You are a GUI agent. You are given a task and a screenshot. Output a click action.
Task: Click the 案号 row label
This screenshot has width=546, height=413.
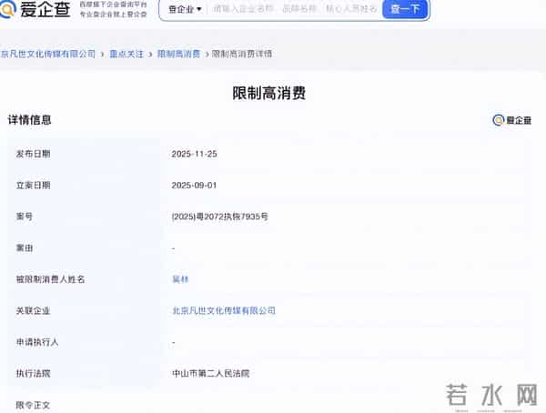(x=25, y=217)
